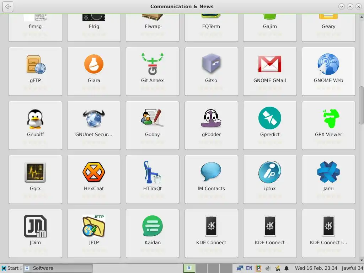Open the notifications bell icon

[287, 268]
